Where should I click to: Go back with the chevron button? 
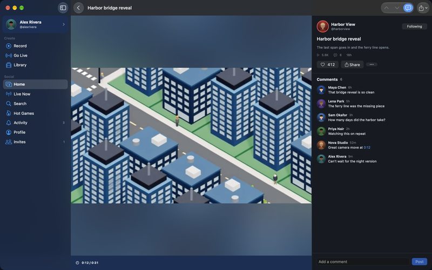78,8
